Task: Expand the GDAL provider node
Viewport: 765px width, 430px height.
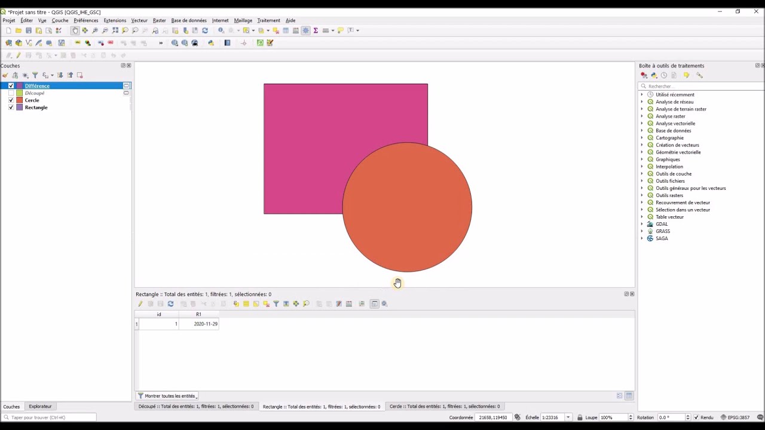Action: click(x=642, y=224)
